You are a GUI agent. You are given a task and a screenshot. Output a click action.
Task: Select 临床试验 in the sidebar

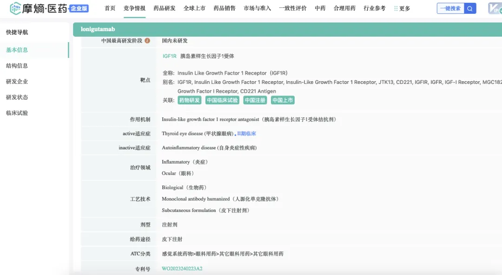(17, 113)
